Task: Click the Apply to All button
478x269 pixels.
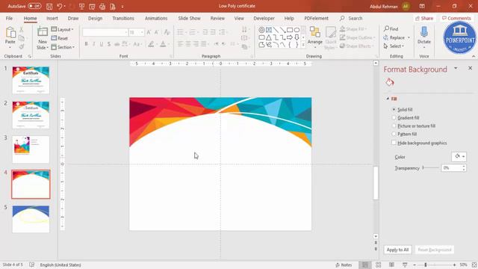Action: pos(397,250)
